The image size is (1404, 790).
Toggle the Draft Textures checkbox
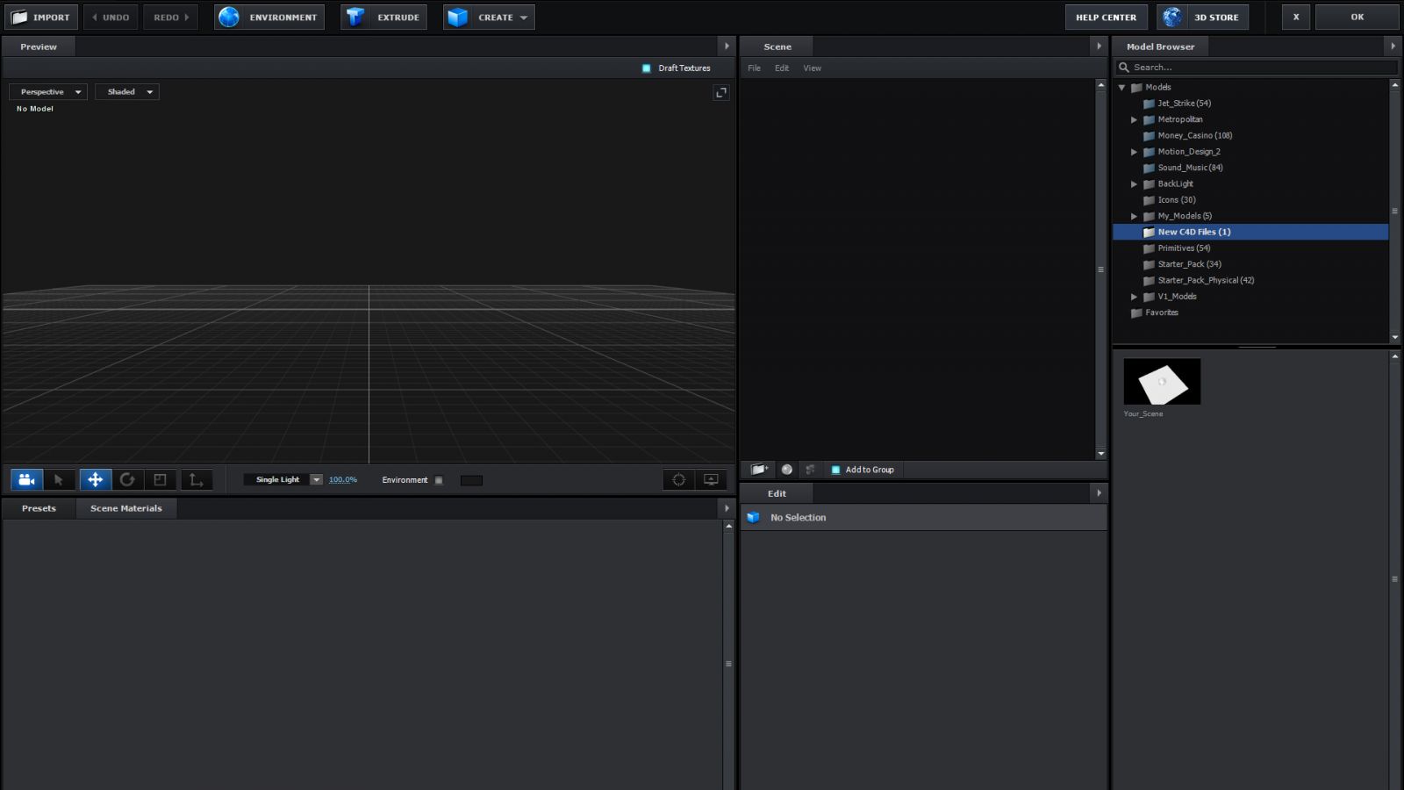[x=647, y=68]
